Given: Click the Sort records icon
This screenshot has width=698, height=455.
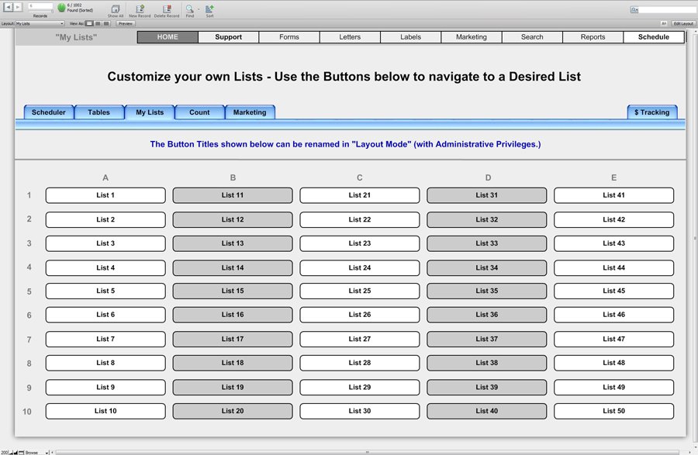Looking at the screenshot, I should pyautogui.click(x=209, y=9).
